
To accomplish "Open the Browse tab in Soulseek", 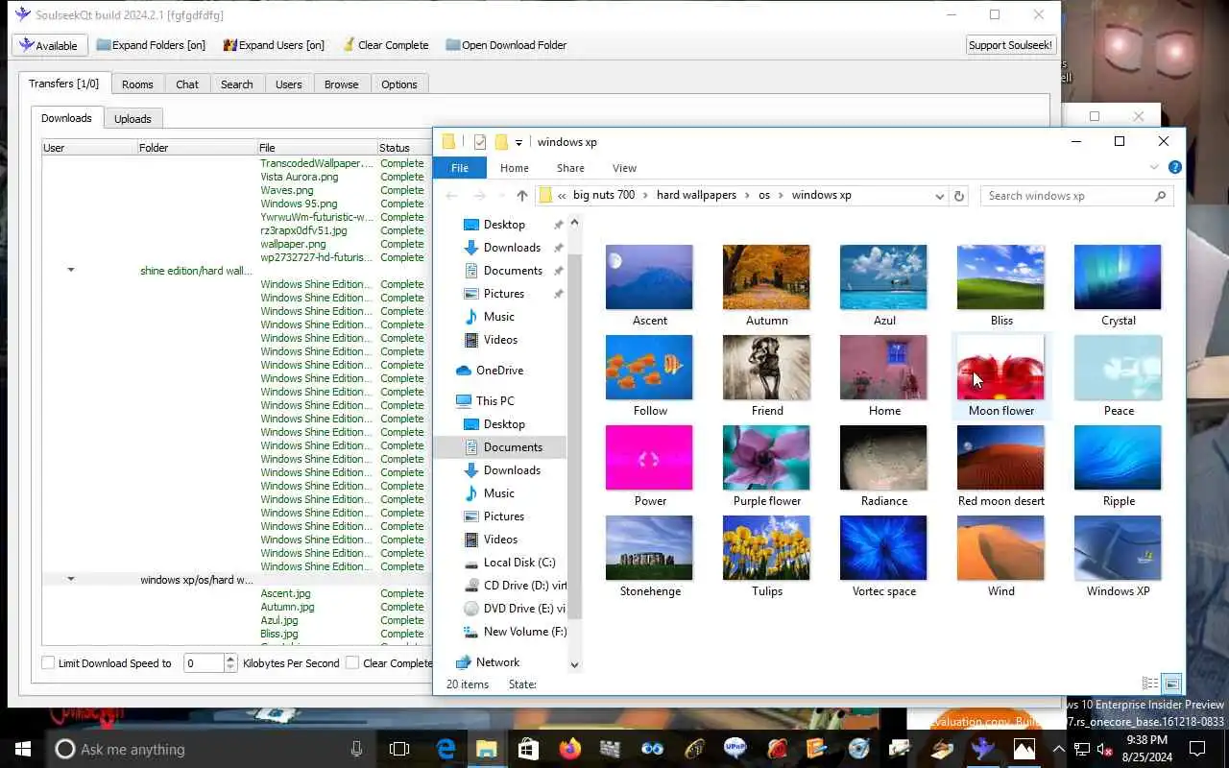I will (x=341, y=84).
